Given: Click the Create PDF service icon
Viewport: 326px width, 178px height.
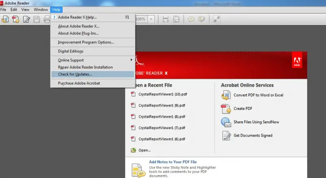Looking at the screenshot, I should (226, 109).
